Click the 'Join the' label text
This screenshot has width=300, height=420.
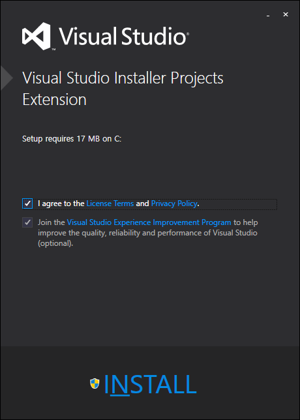pyautogui.click(x=52, y=222)
